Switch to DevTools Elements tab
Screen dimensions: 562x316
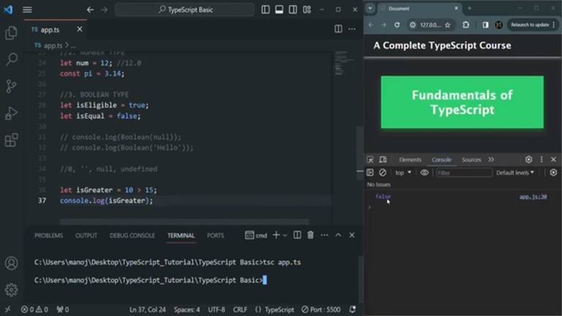click(410, 159)
